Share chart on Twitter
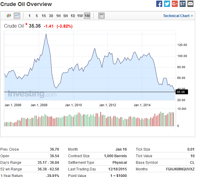The width and height of the screenshot is (197, 177). [x=167, y=4]
